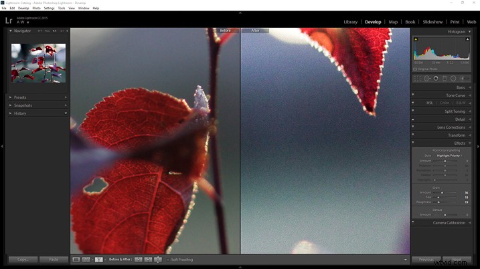
Task: Expand the Snapshots panel
Action: click(11, 105)
